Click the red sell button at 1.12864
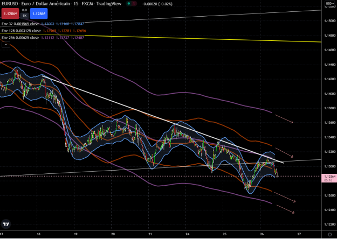 pyautogui.click(x=10, y=14)
